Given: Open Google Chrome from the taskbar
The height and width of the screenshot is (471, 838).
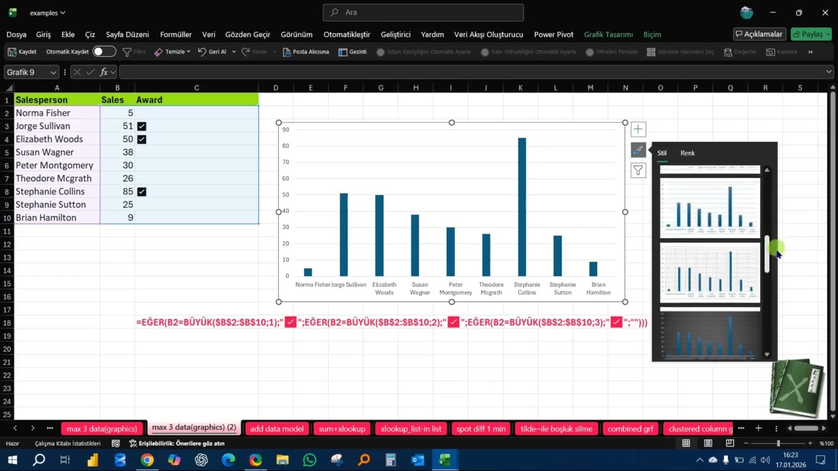Looking at the screenshot, I should 147,460.
